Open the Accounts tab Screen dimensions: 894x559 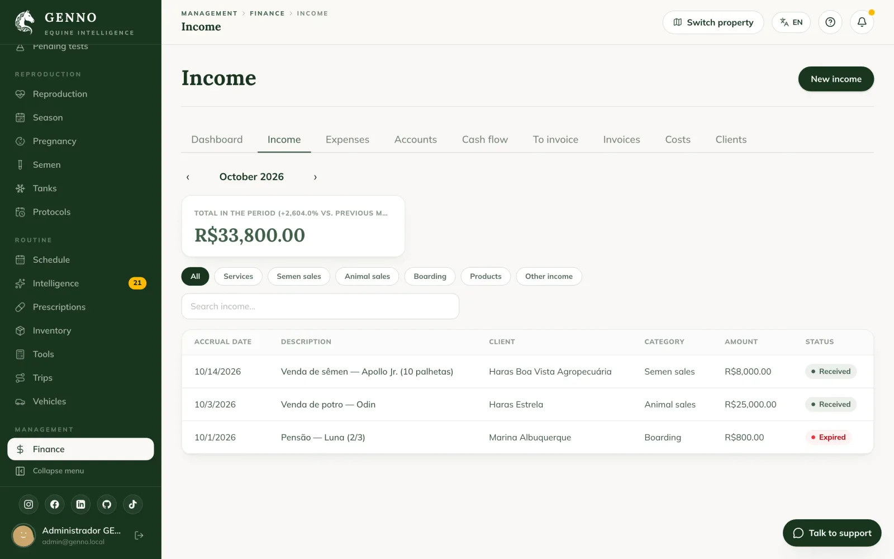[416, 140]
